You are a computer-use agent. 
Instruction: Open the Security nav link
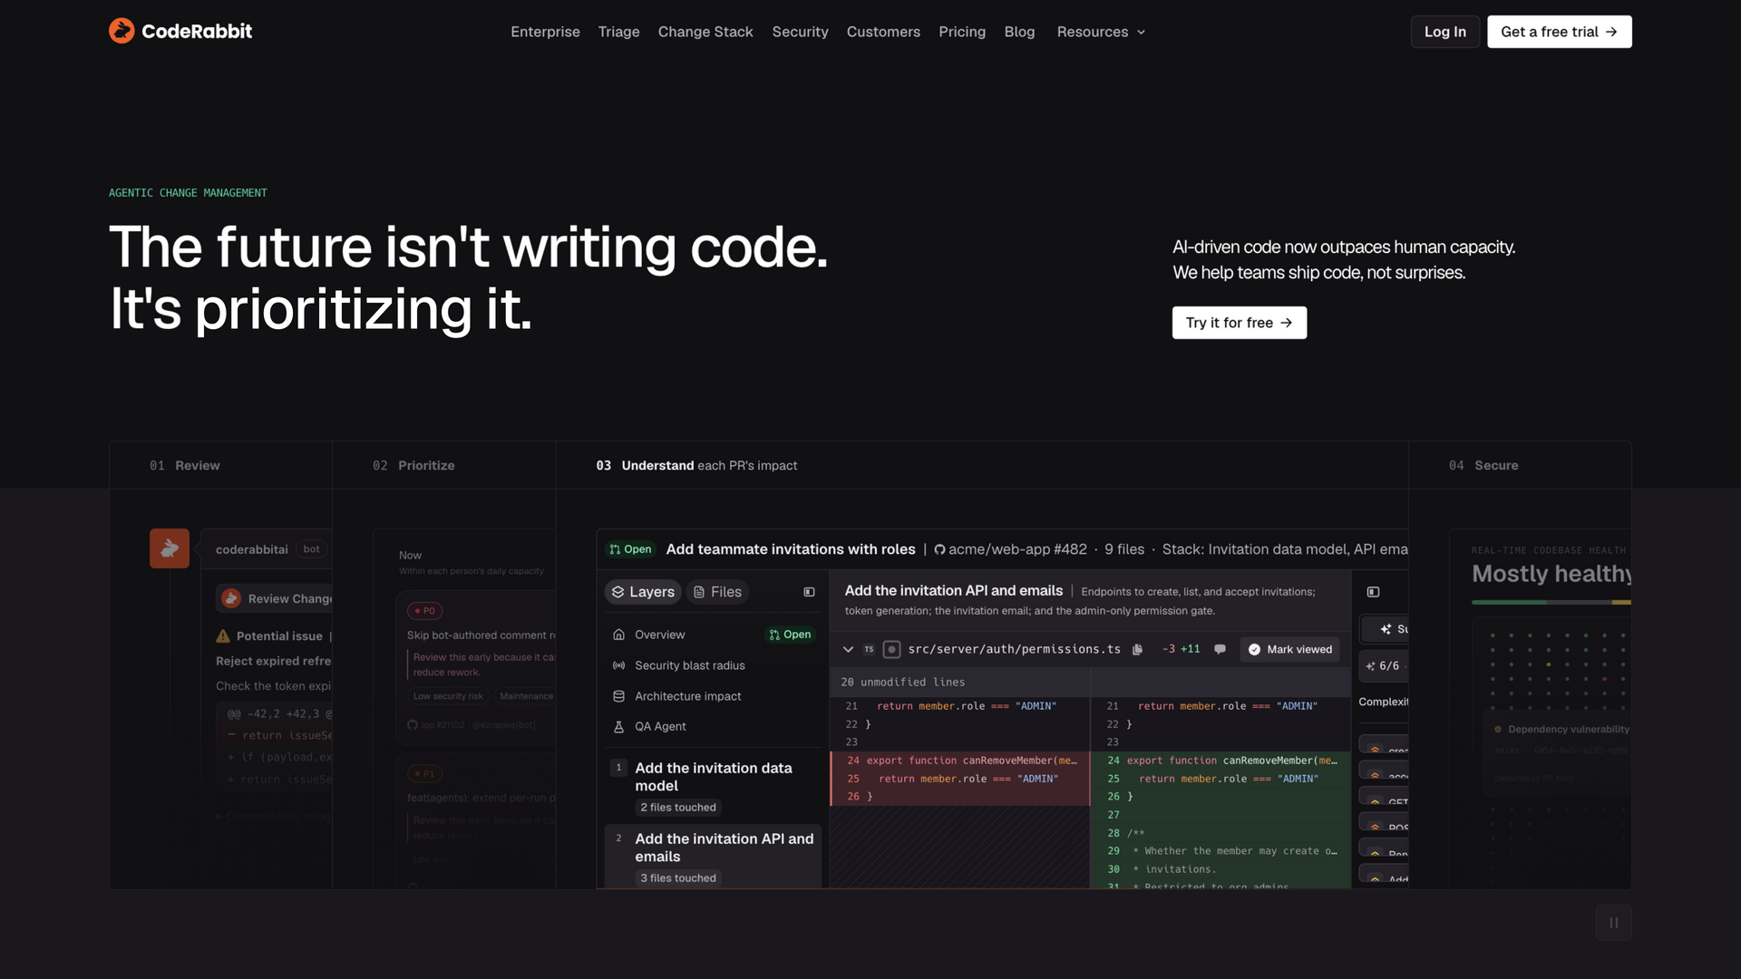click(x=800, y=32)
